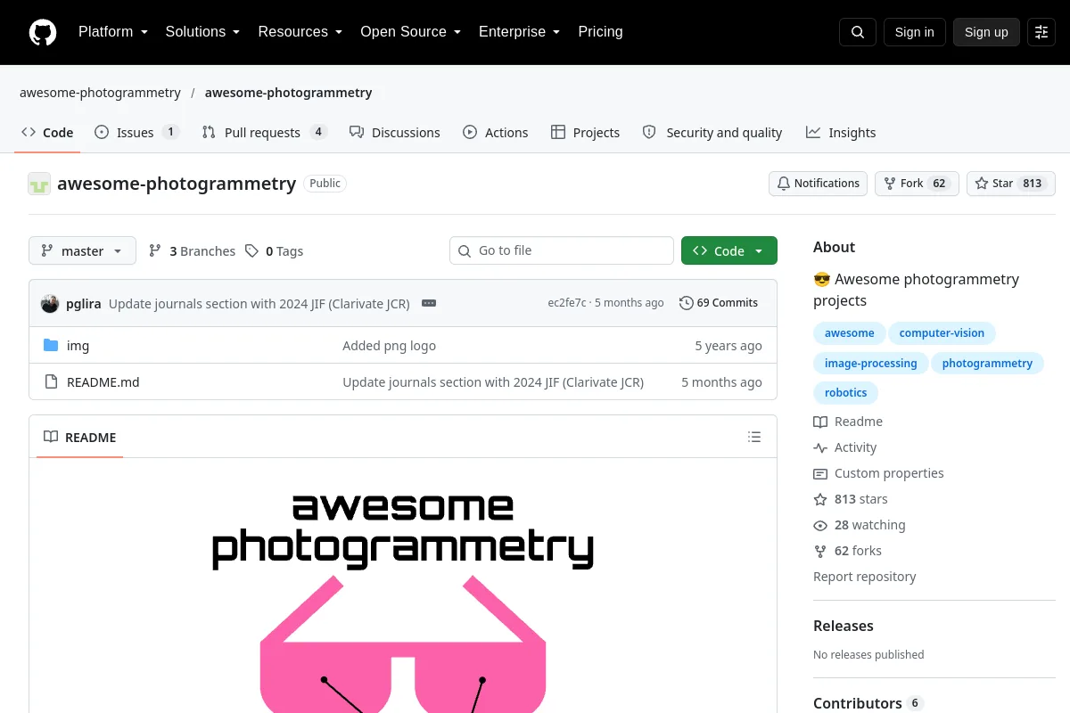Select the README tab
This screenshot has height=713, width=1070.
[x=80, y=437]
